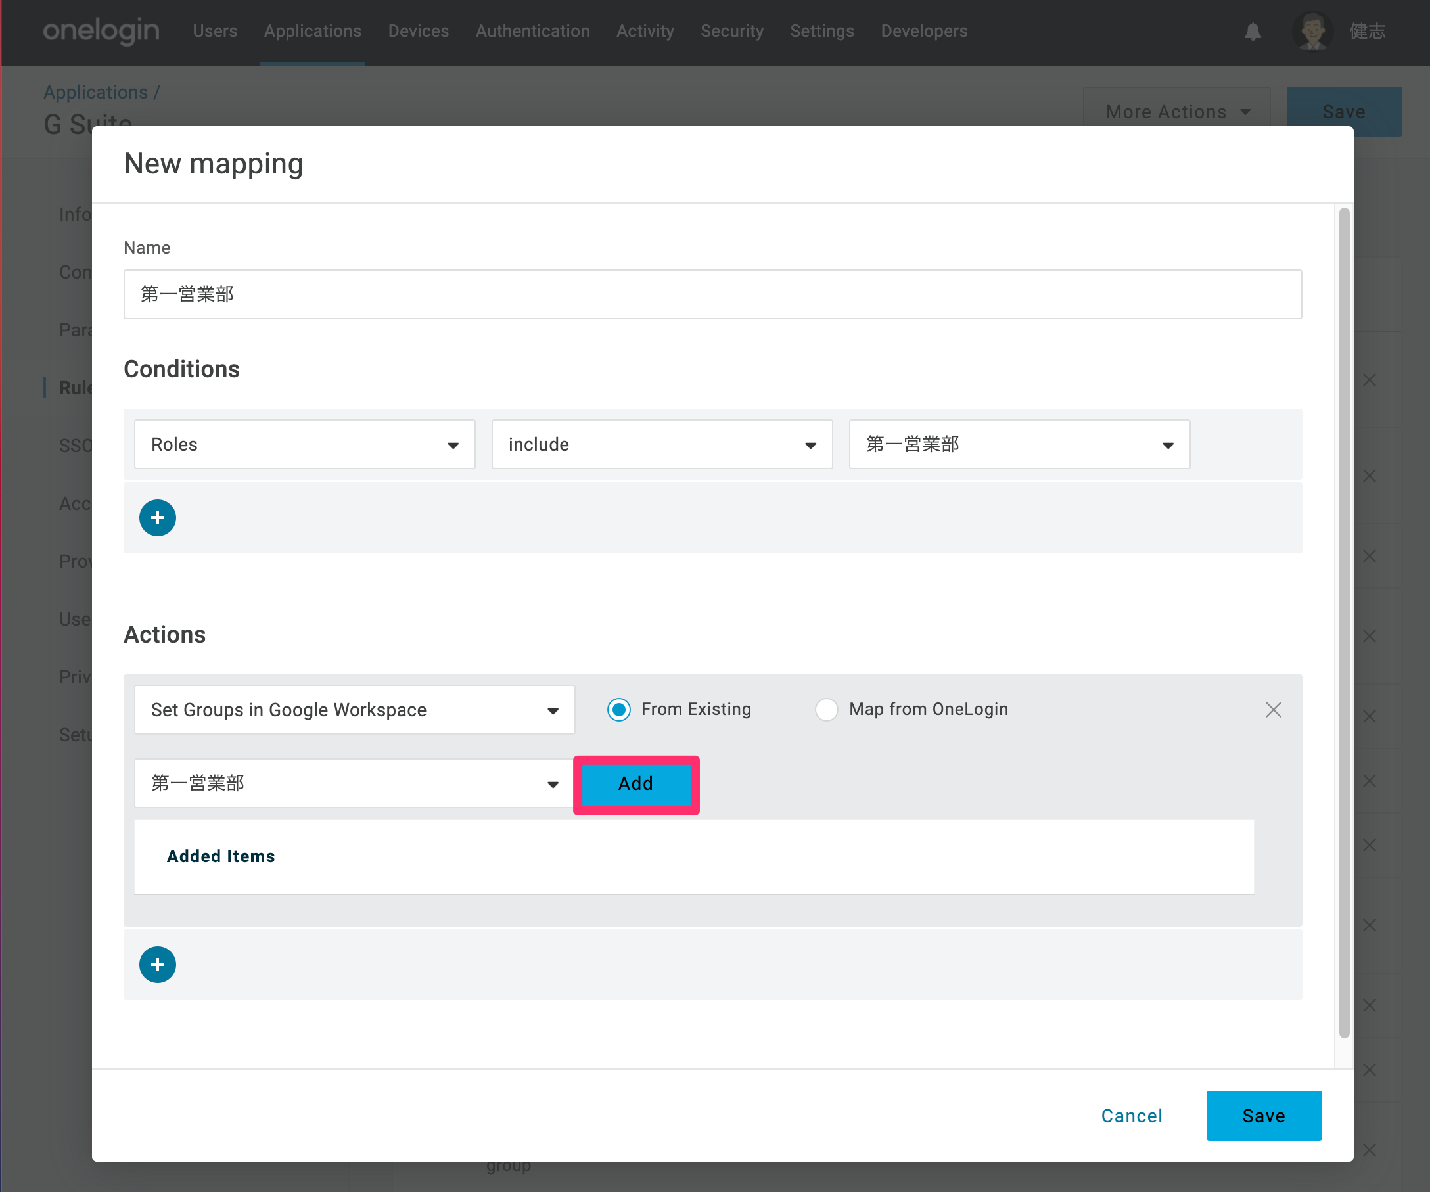Open the user profile avatar
1430x1192 pixels.
(1312, 32)
